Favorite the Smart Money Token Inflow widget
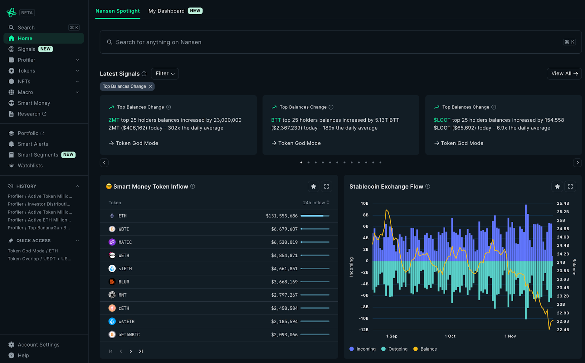Viewport: 585px width, 363px height. 313,186
